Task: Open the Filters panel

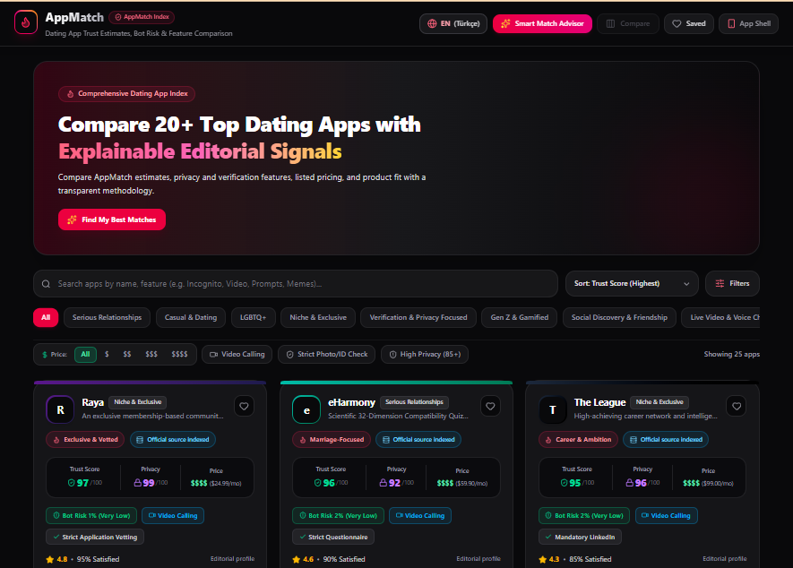Action: tap(732, 284)
